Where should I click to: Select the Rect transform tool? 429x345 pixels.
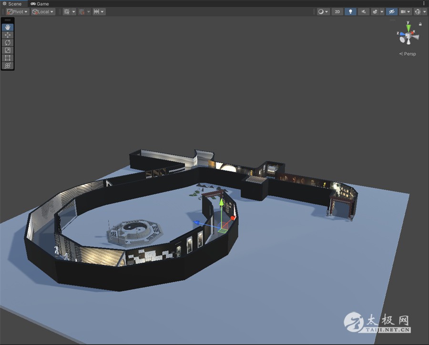point(8,58)
